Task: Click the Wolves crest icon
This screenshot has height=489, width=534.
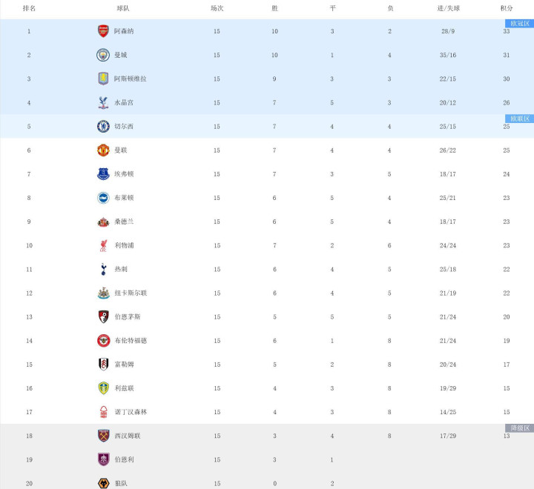Action: click(x=103, y=483)
